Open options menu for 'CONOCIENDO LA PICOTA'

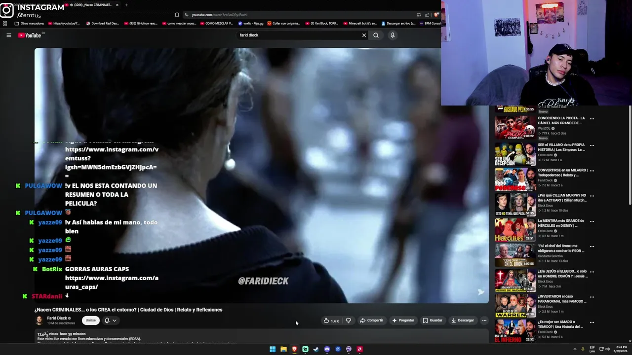coord(592,118)
